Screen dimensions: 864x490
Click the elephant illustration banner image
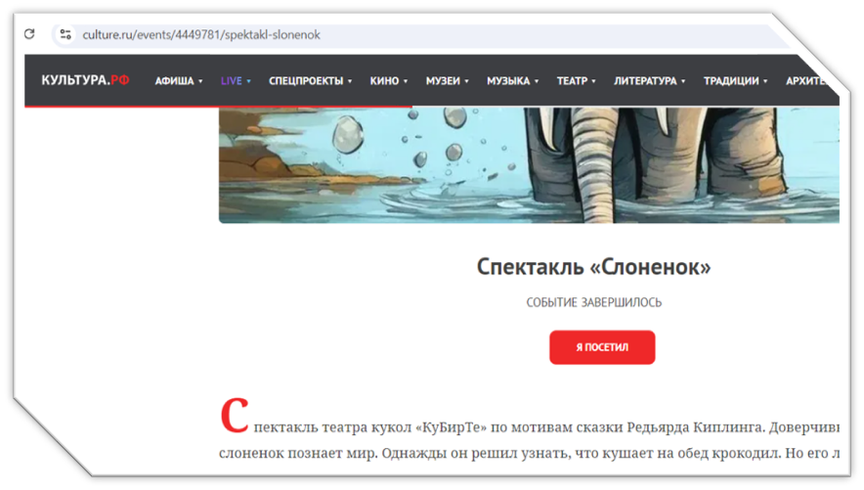tap(529, 165)
